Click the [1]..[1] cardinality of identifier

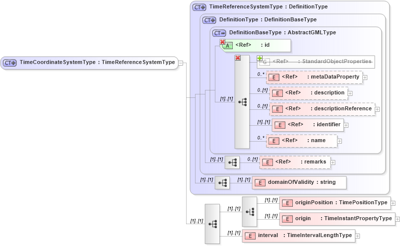264,122
